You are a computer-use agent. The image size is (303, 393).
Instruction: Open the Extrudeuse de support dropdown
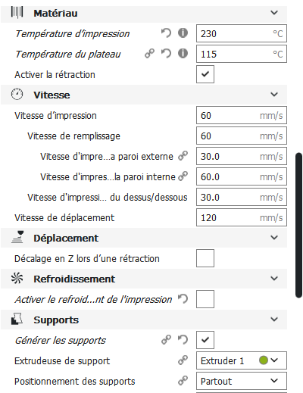[x=242, y=360]
